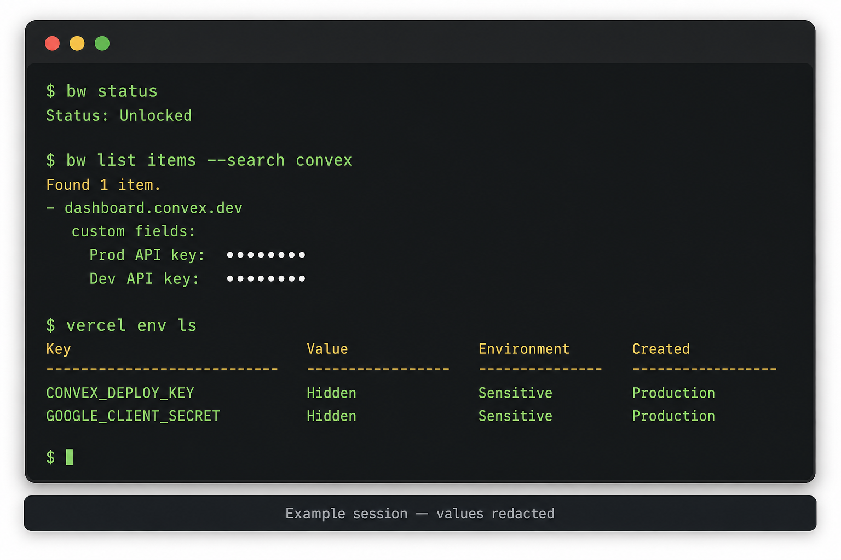841x560 pixels.
Task: Click the 'Value' column header
Action: [327, 349]
